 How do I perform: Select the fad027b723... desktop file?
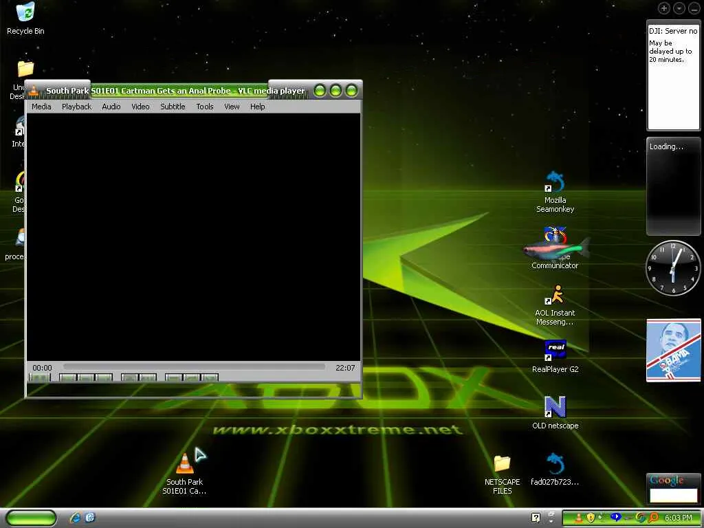pyautogui.click(x=555, y=470)
